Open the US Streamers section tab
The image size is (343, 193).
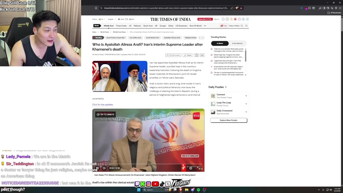click(x=181, y=26)
